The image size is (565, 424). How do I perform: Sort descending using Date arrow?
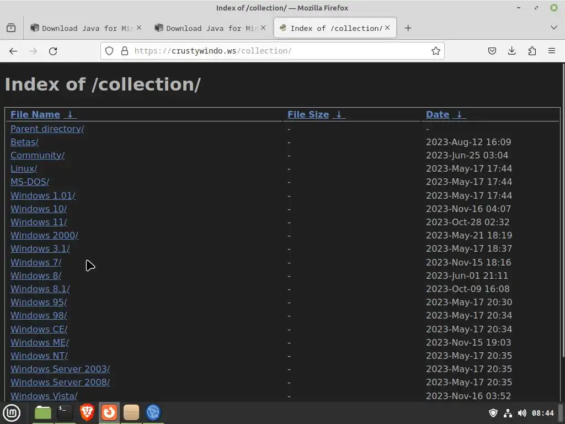coord(460,114)
